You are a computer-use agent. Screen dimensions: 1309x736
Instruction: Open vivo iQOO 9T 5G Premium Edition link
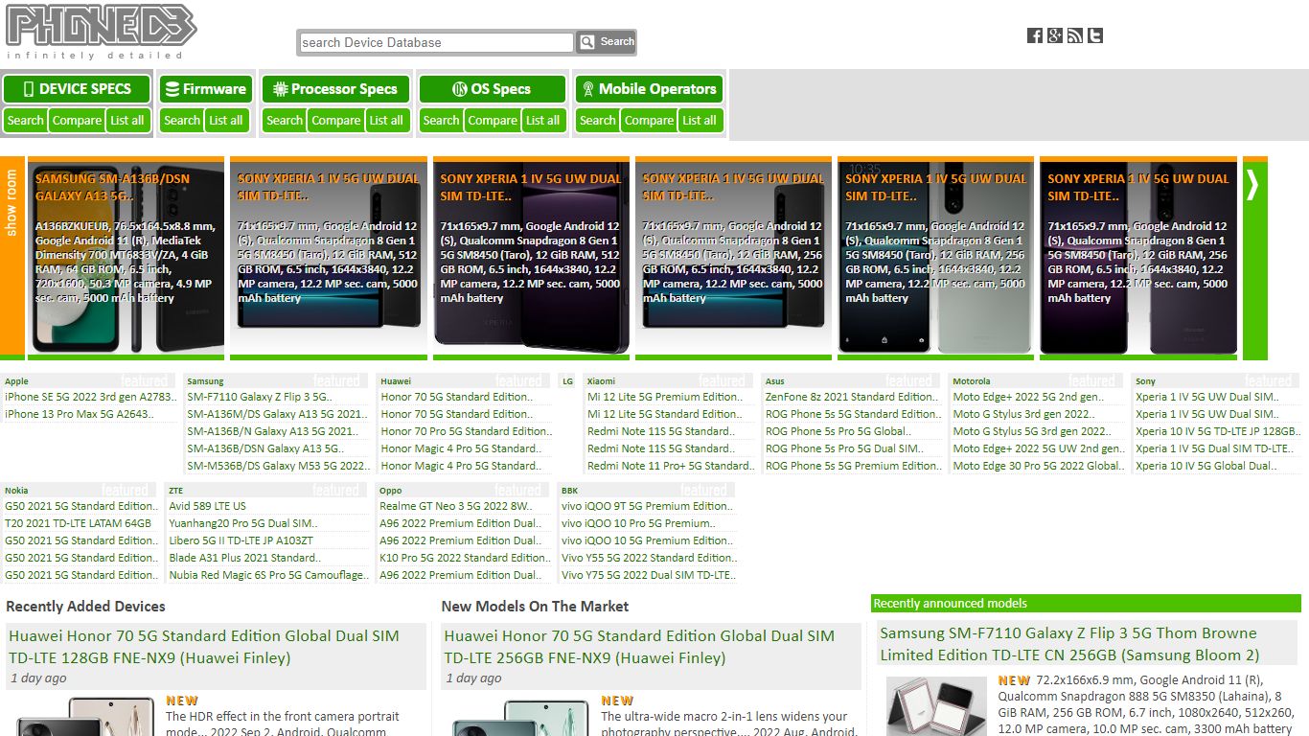pyautogui.click(x=648, y=506)
